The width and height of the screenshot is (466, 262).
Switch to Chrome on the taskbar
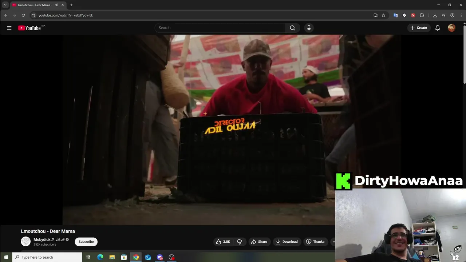(x=136, y=257)
